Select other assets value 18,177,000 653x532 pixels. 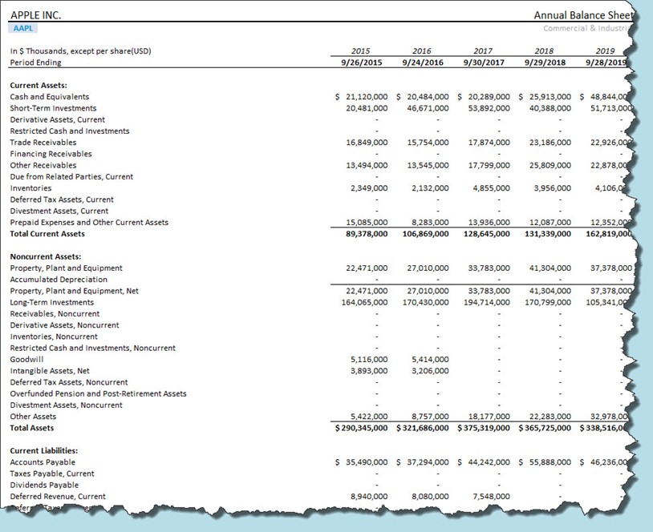pos(489,417)
